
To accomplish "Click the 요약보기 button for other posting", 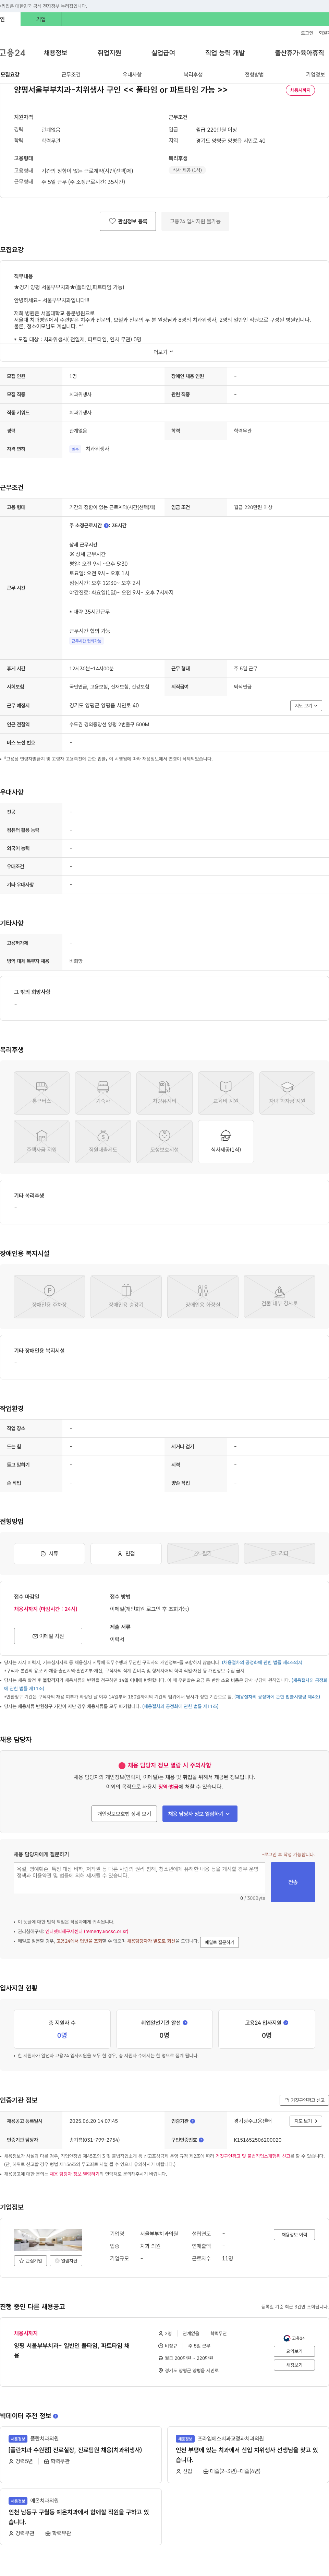I will pos(294,2351).
